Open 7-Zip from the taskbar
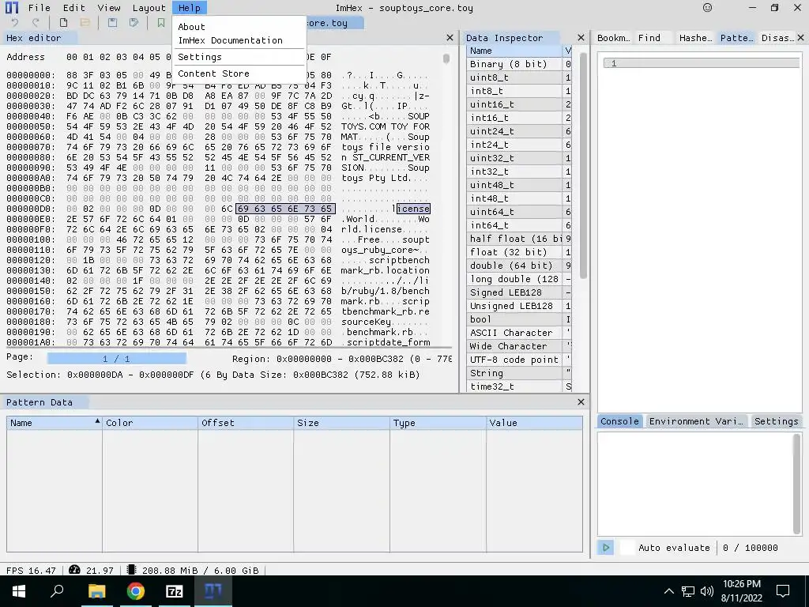This screenshot has height=607, width=809. click(x=175, y=591)
